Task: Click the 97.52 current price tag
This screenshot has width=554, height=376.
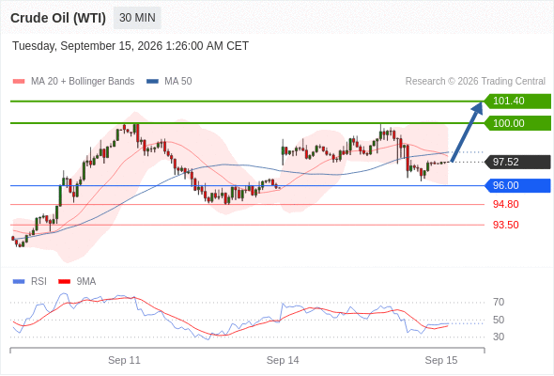Action: (x=517, y=162)
